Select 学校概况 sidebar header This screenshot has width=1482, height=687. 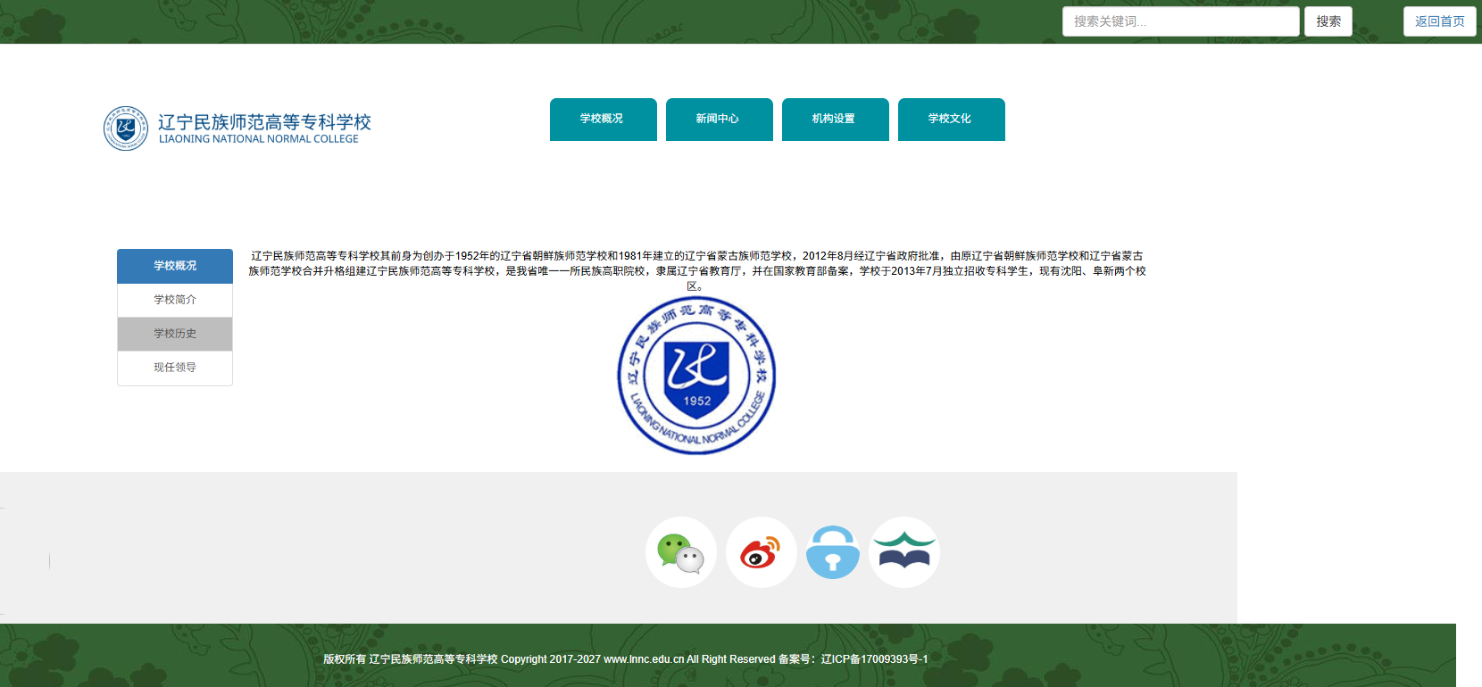coord(175,266)
